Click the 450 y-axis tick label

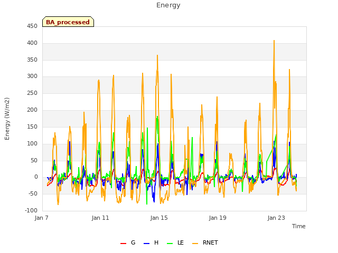(32, 26)
